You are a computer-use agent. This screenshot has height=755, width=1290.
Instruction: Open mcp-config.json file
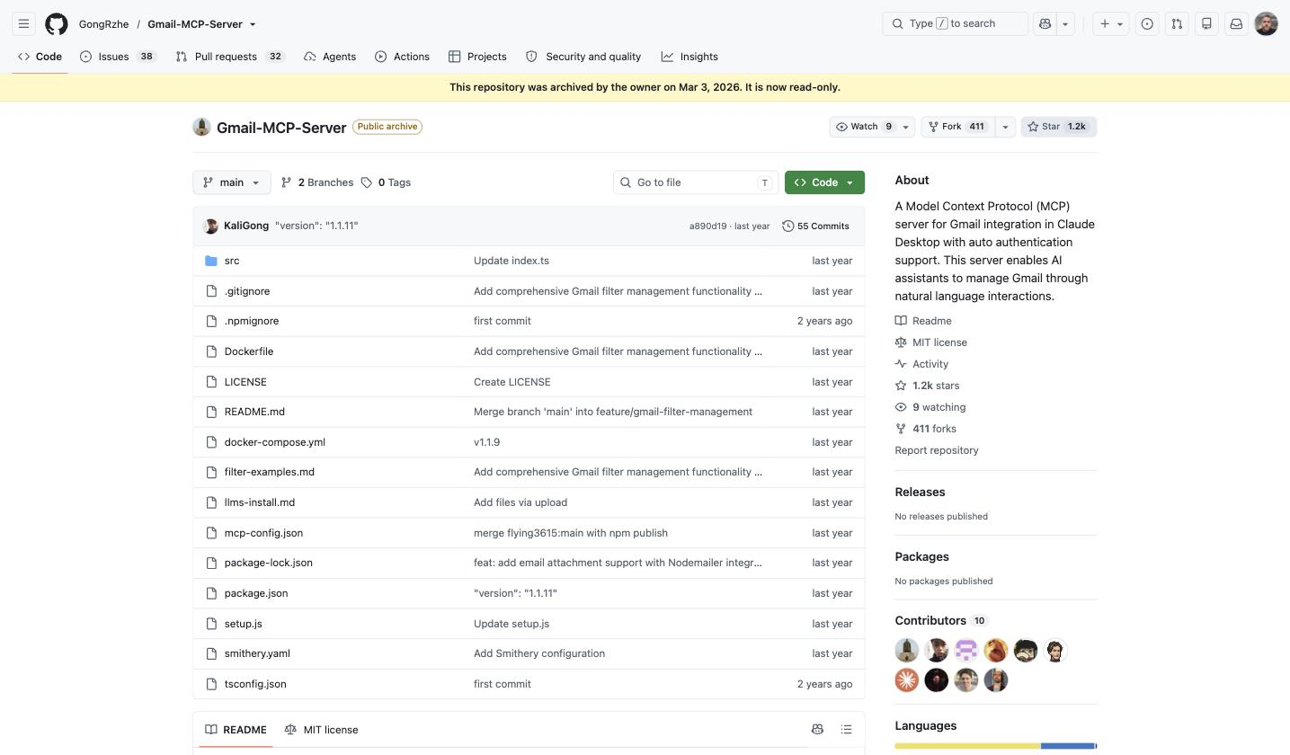click(x=263, y=533)
